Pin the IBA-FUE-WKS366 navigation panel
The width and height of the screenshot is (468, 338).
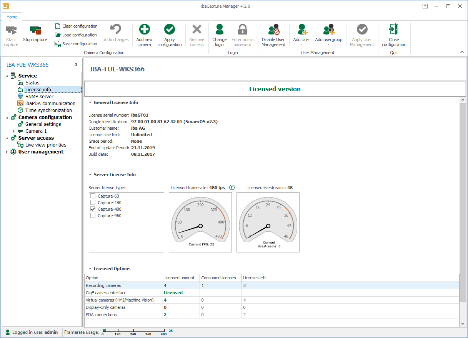click(76, 65)
